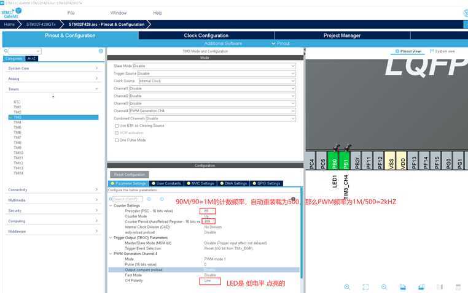Image resolution: width=468 pixels, height=293 pixels.
Task: Select the green PB1 pin
Action: point(345,161)
